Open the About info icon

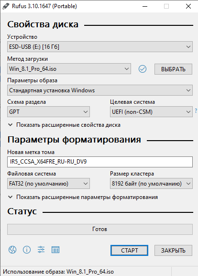(27, 250)
